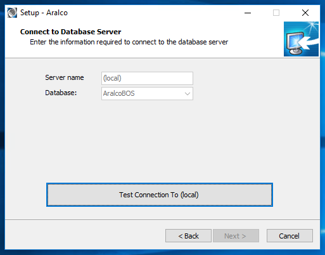Screen dimensions: 325x255
Task: Minimize the Setup - Aralco window
Action: (x=248, y=13)
